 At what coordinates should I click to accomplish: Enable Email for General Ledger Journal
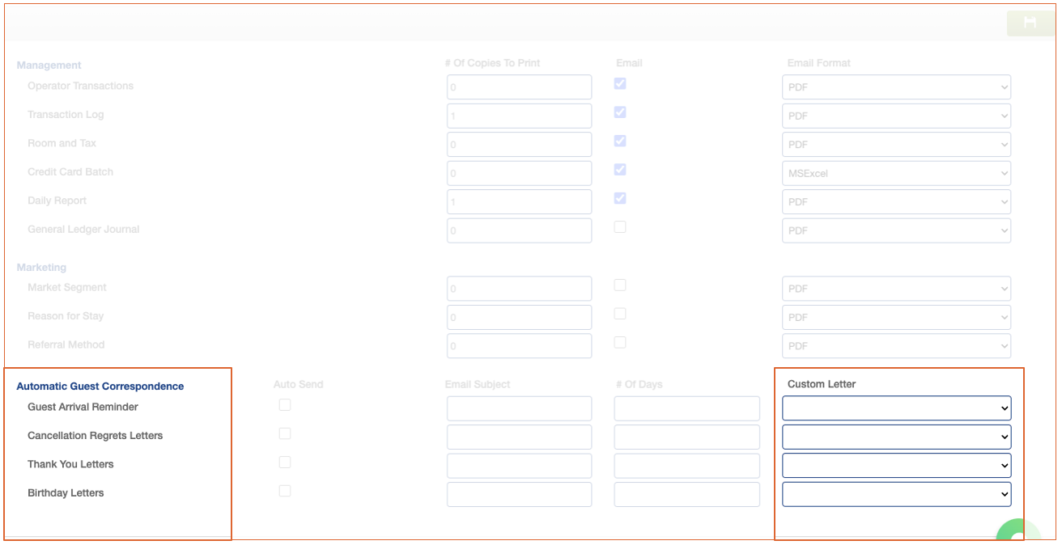click(620, 227)
